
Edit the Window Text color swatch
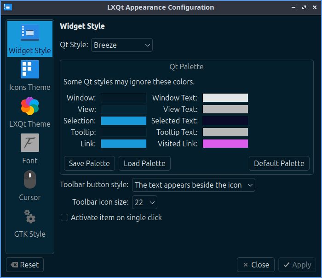pyautogui.click(x=225, y=98)
